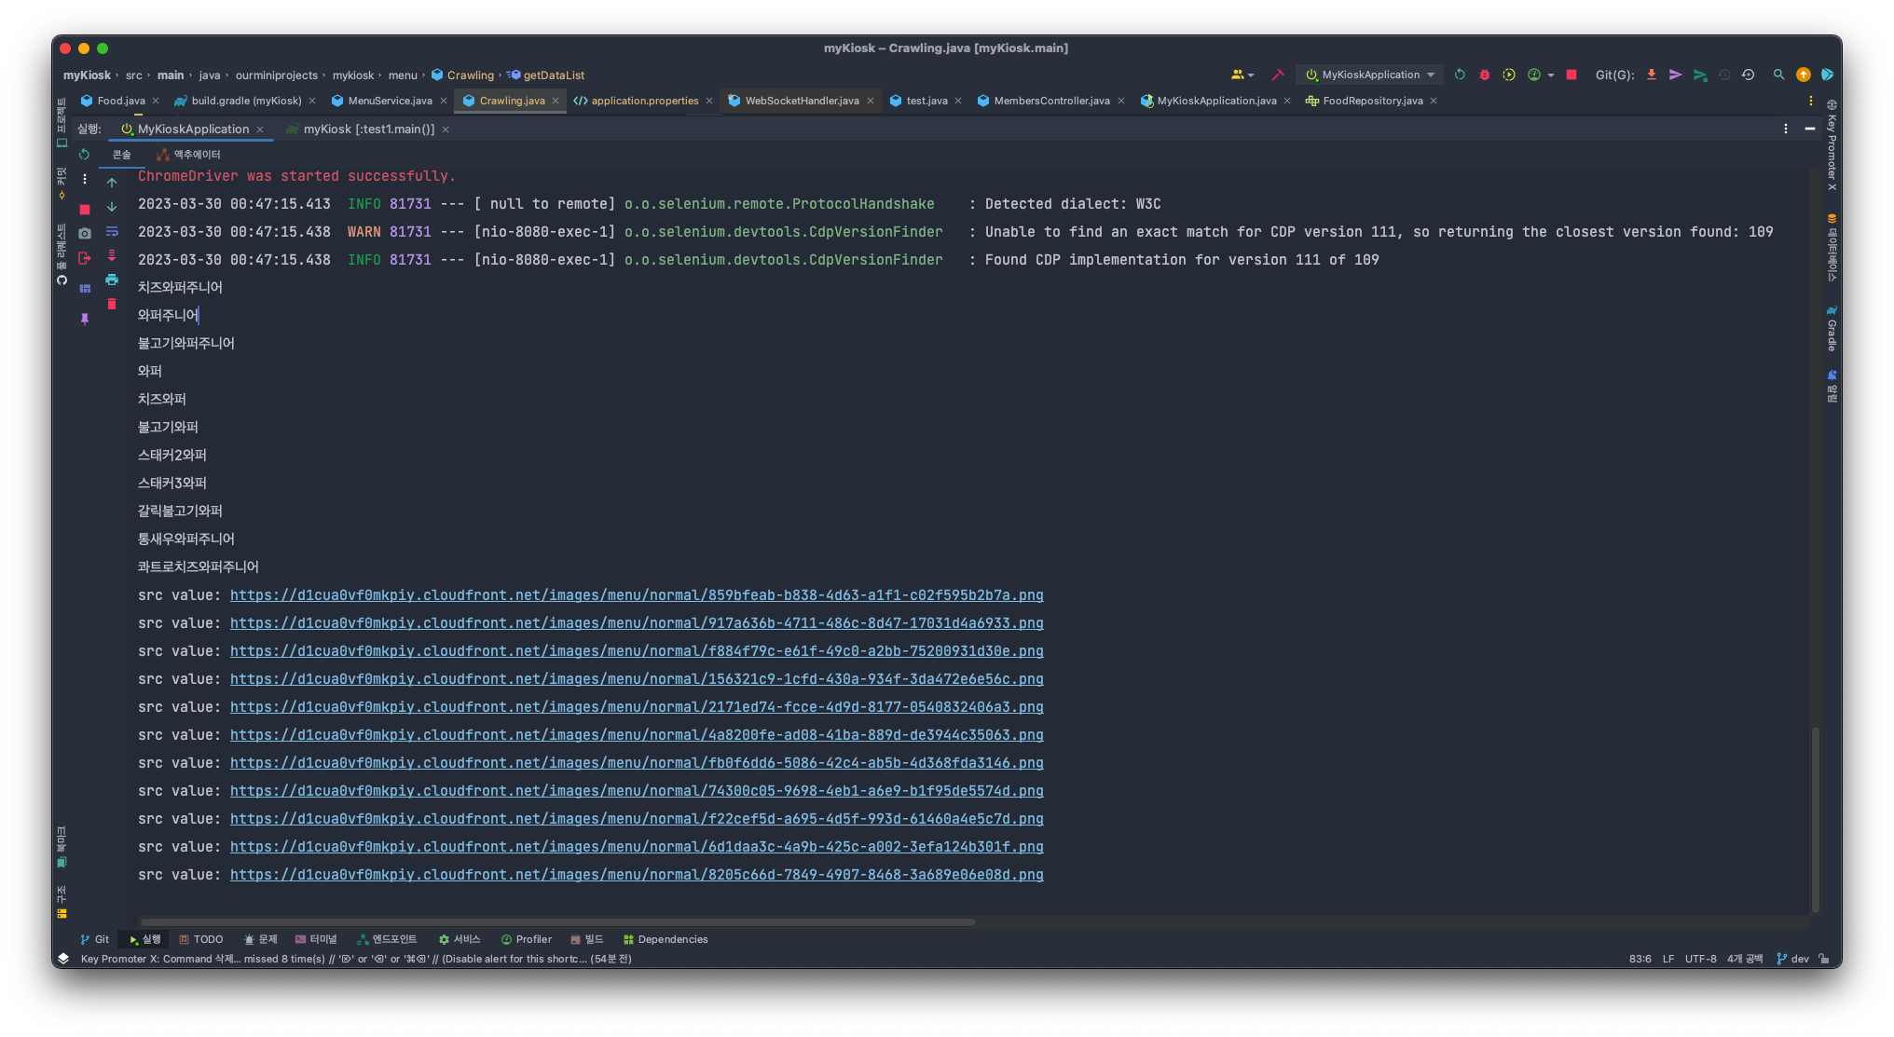This screenshot has width=1894, height=1037.
Task: Click the print console output icon
Action: [x=112, y=280]
